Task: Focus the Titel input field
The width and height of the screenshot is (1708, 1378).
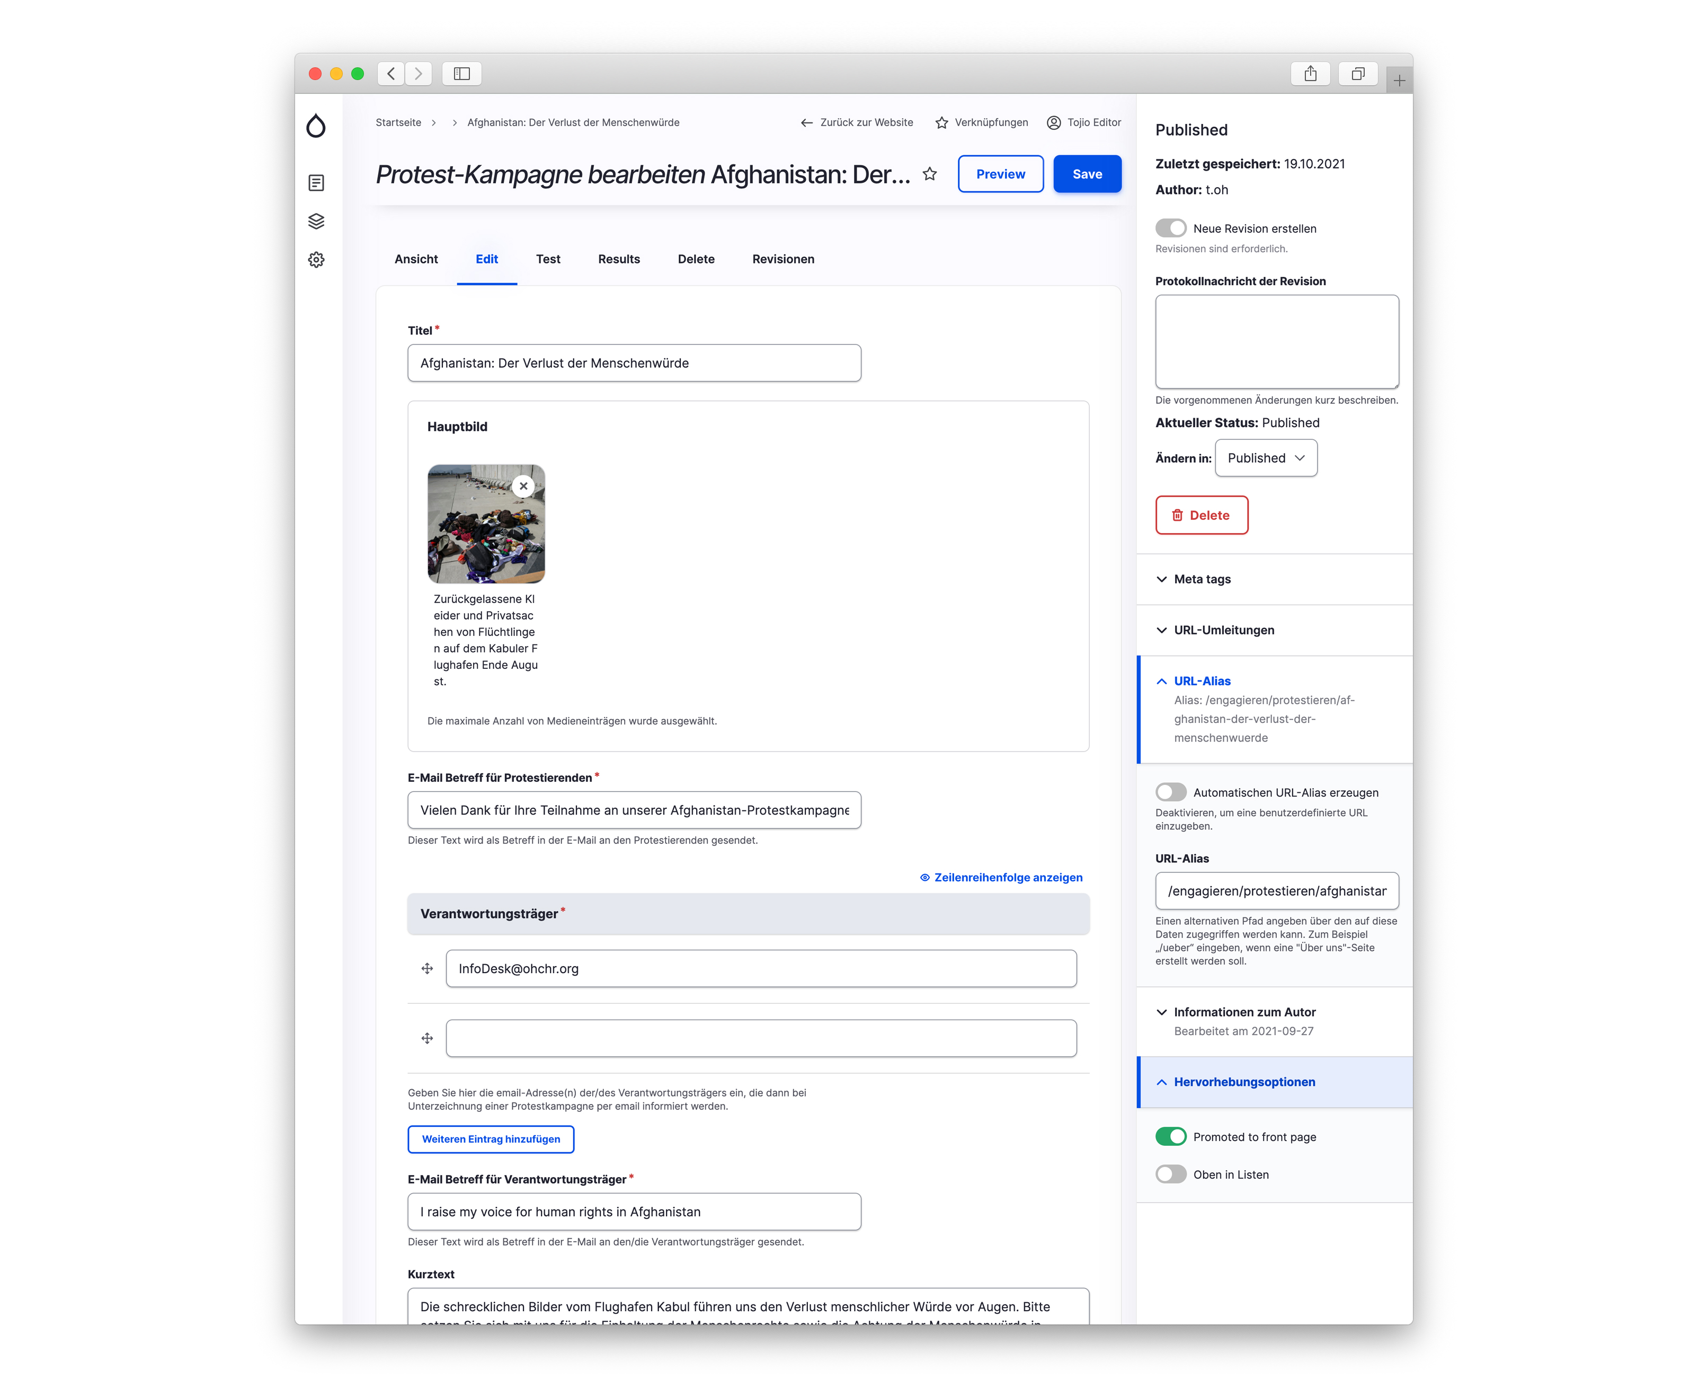Action: point(634,363)
